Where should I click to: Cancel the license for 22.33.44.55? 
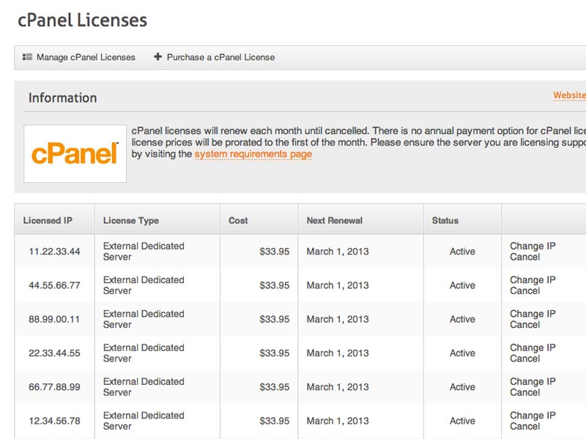pyautogui.click(x=524, y=359)
